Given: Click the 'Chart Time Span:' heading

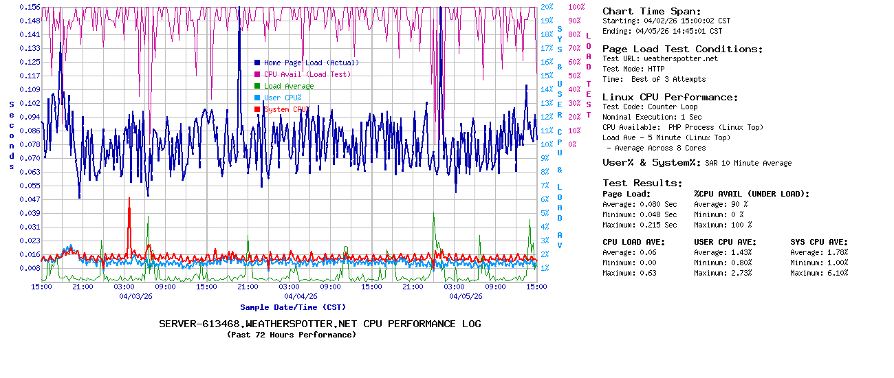Looking at the screenshot, I should [x=652, y=11].
